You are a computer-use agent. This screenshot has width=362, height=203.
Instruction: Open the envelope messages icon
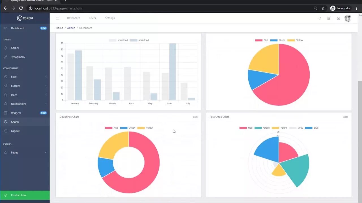coord(338,18)
